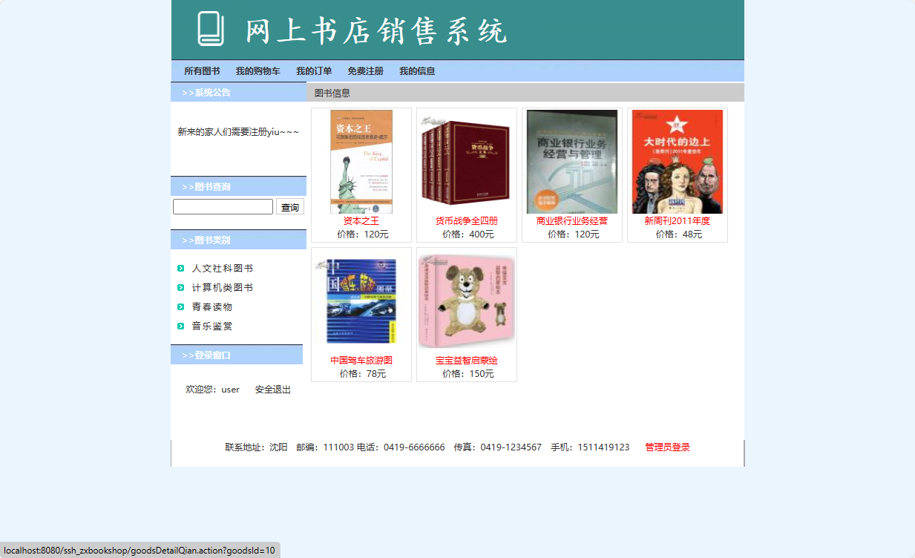This screenshot has height=558, width=915.
Task: Click the green arrow icon beside 计算机类图书
Action: pyautogui.click(x=180, y=287)
